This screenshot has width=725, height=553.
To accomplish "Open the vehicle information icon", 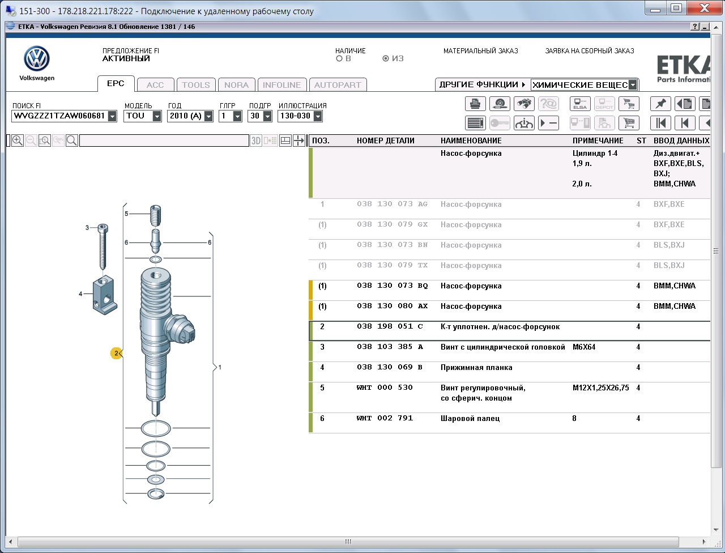I will pos(524,122).
